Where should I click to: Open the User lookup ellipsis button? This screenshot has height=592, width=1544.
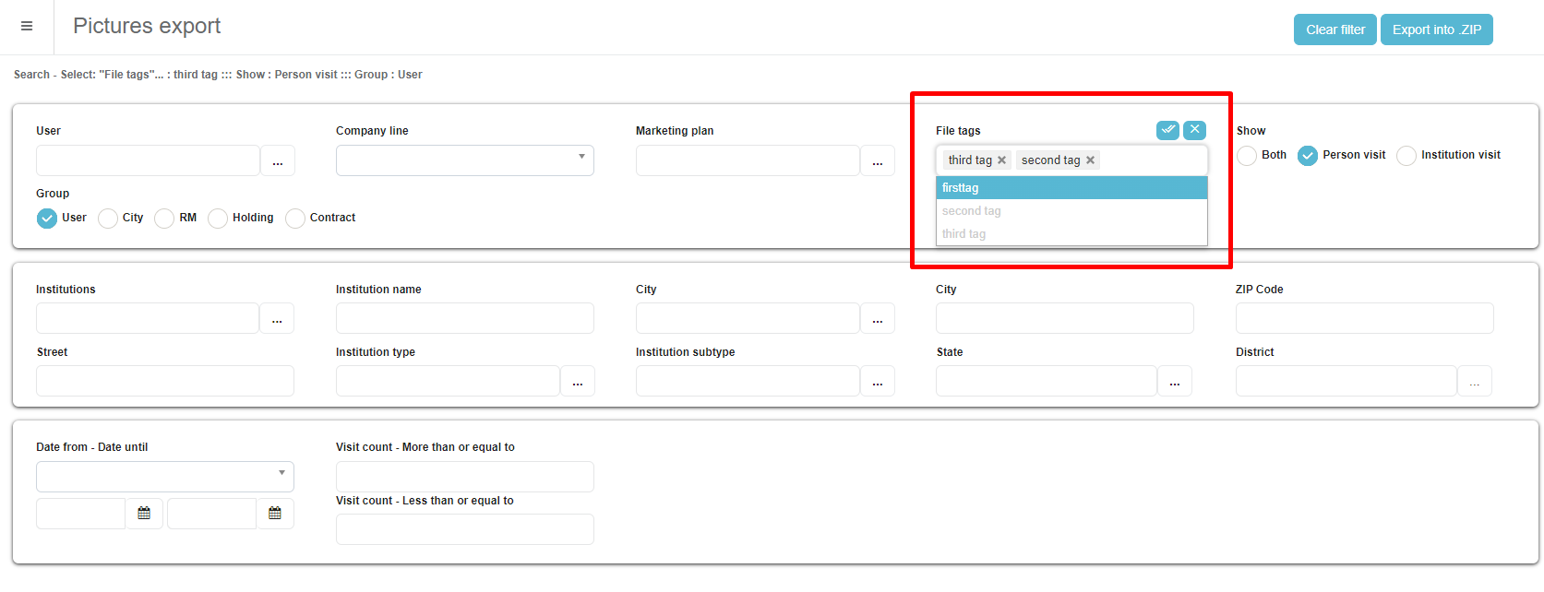coord(278,161)
